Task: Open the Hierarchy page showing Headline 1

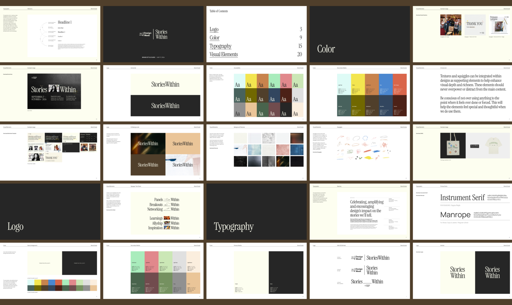Action: click(x=50, y=34)
